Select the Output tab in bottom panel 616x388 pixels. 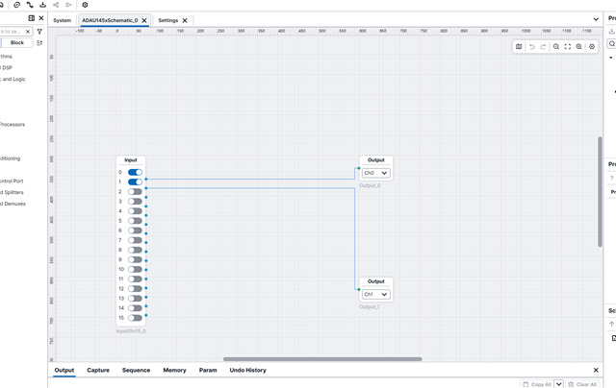point(64,370)
